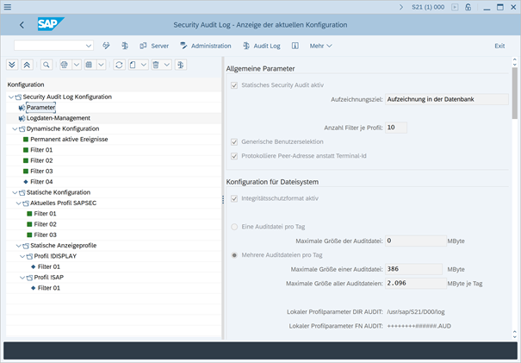Click the Server button
This screenshot has width=521, height=363.
154,46
